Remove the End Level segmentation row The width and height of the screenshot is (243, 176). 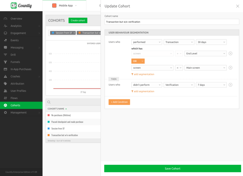(230, 53)
